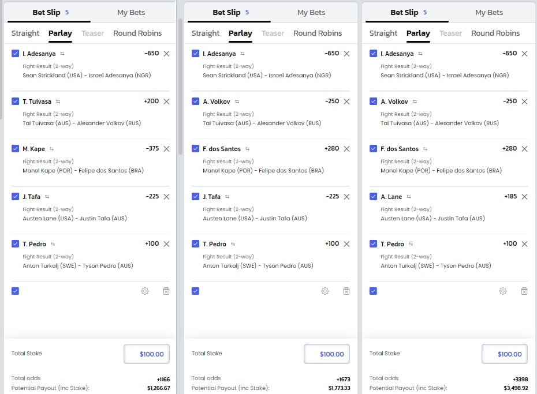Click Total Stake field in left slip

pyautogui.click(x=147, y=354)
